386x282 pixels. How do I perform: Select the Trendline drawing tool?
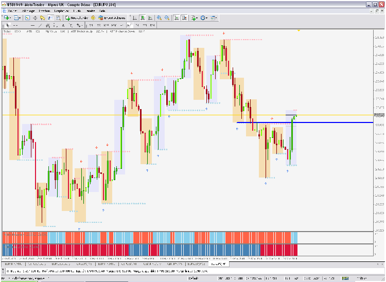(x=40, y=25)
